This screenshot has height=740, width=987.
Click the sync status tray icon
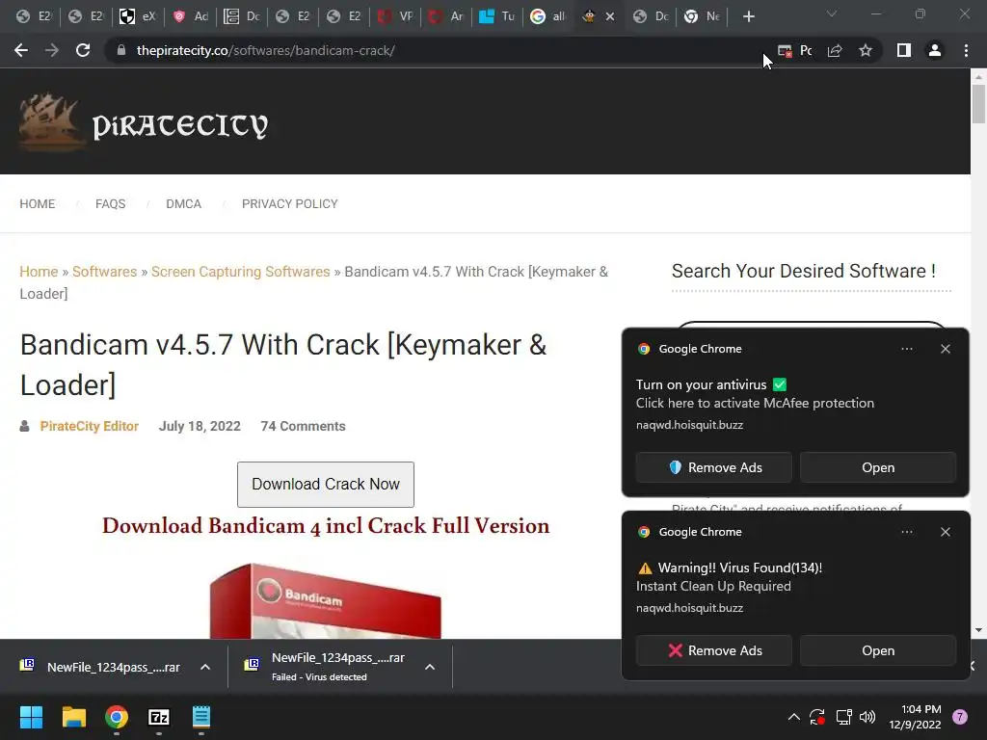(817, 717)
